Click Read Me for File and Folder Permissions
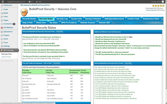Image resolution: width=167 pixels, height=104 pixels. (57, 63)
